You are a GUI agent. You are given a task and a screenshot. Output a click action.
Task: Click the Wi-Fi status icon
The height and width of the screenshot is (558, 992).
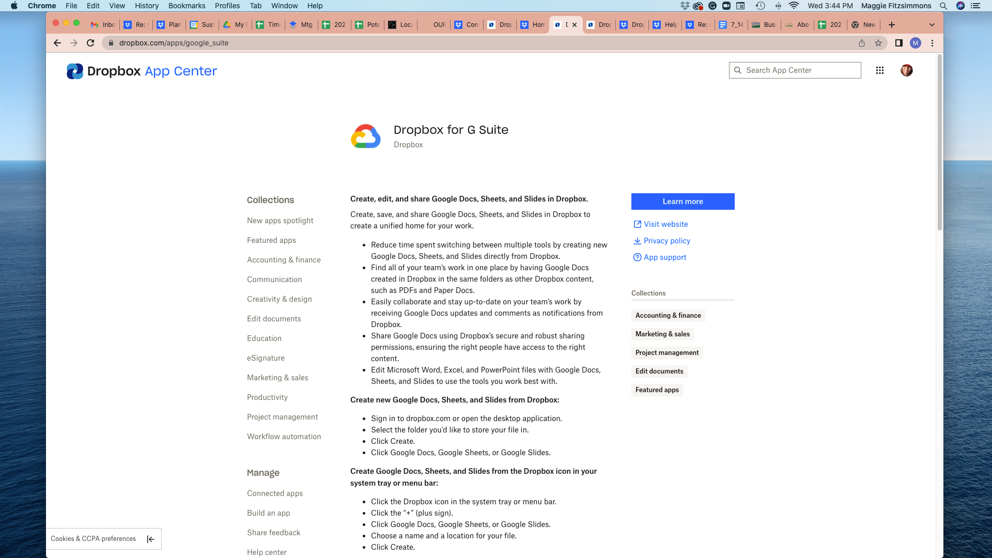(x=794, y=6)
